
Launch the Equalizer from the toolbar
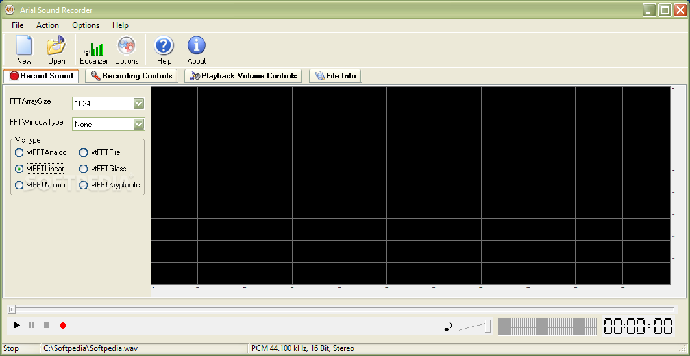pyautogui.click(x=93, y=50)
